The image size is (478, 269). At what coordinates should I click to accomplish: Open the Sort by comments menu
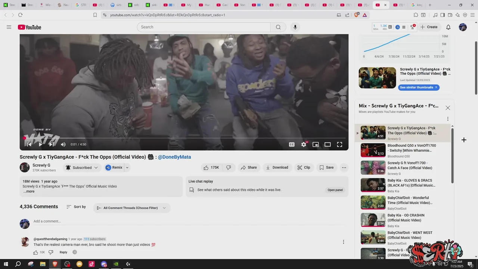[76, 207]
